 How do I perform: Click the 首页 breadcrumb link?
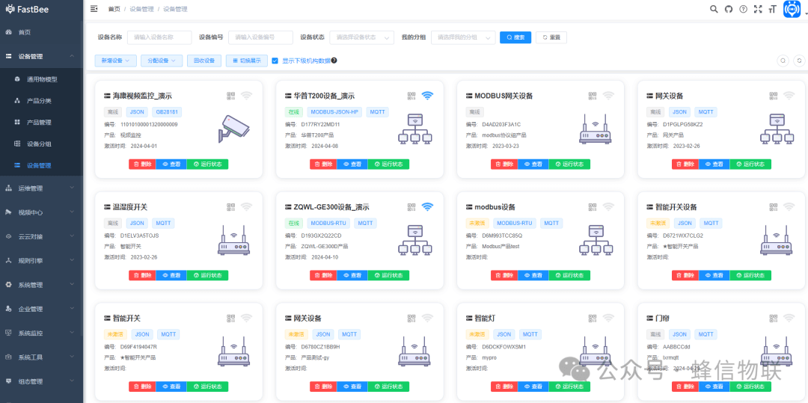pyautogui.click(x=114, y=9)
